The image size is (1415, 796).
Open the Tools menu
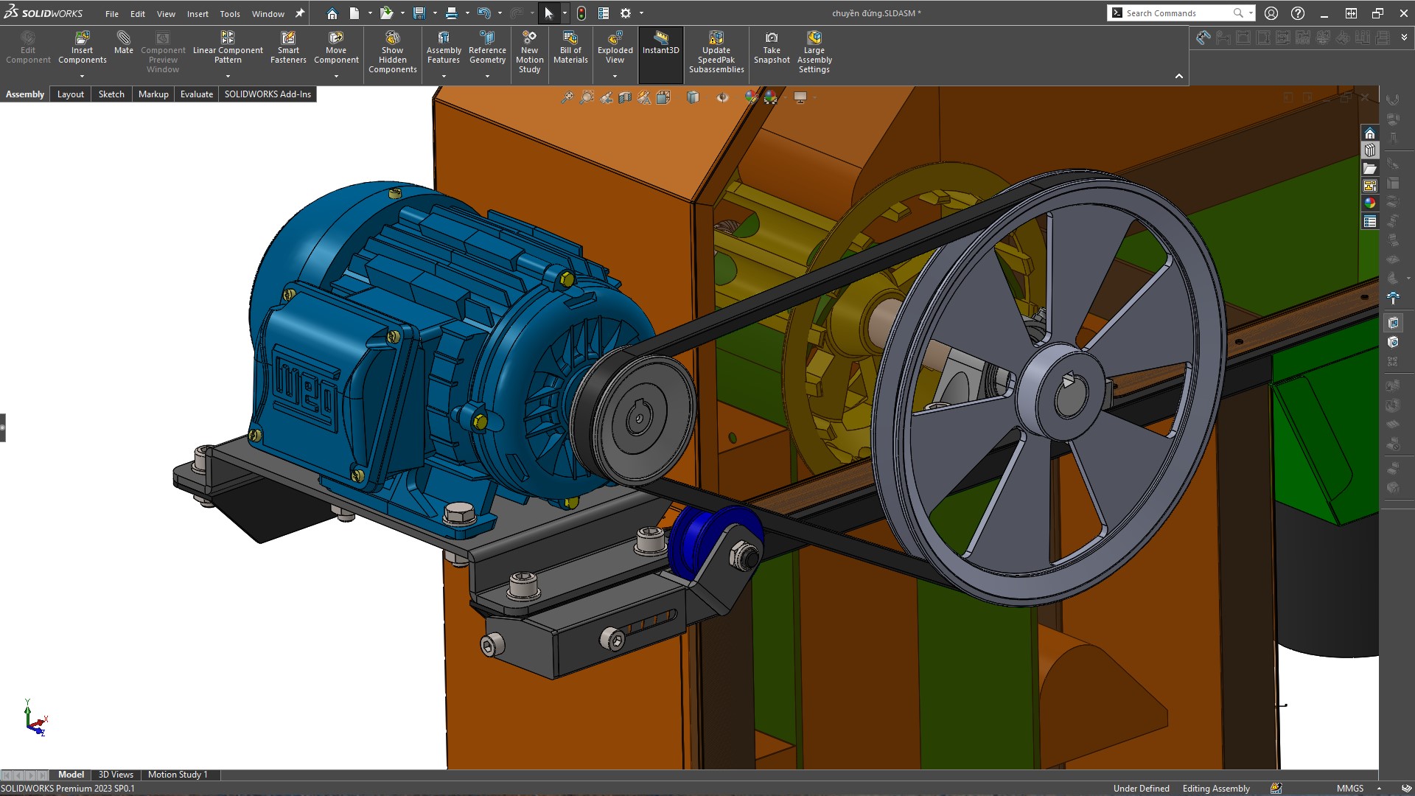(x=230, y=13)
